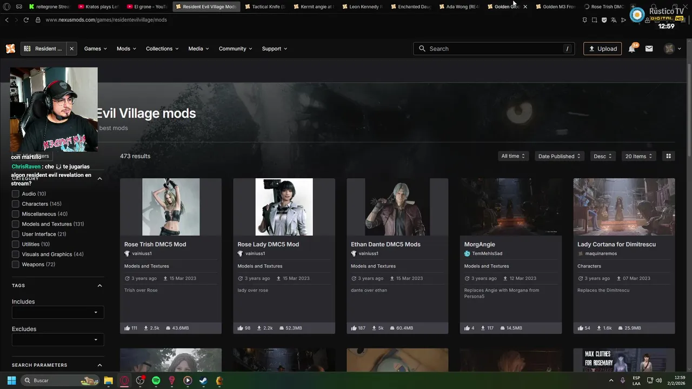Check the Models and Textures checkbox
The width and height of the screenshot is (692, 389).
[15, 224]
